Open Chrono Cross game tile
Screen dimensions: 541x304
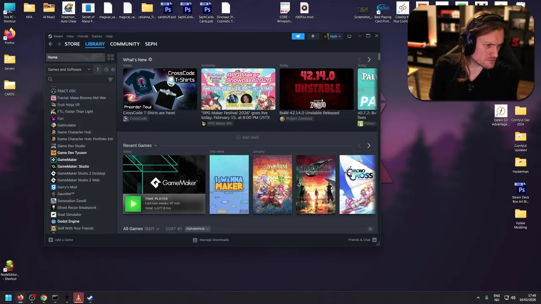(357, 185)
